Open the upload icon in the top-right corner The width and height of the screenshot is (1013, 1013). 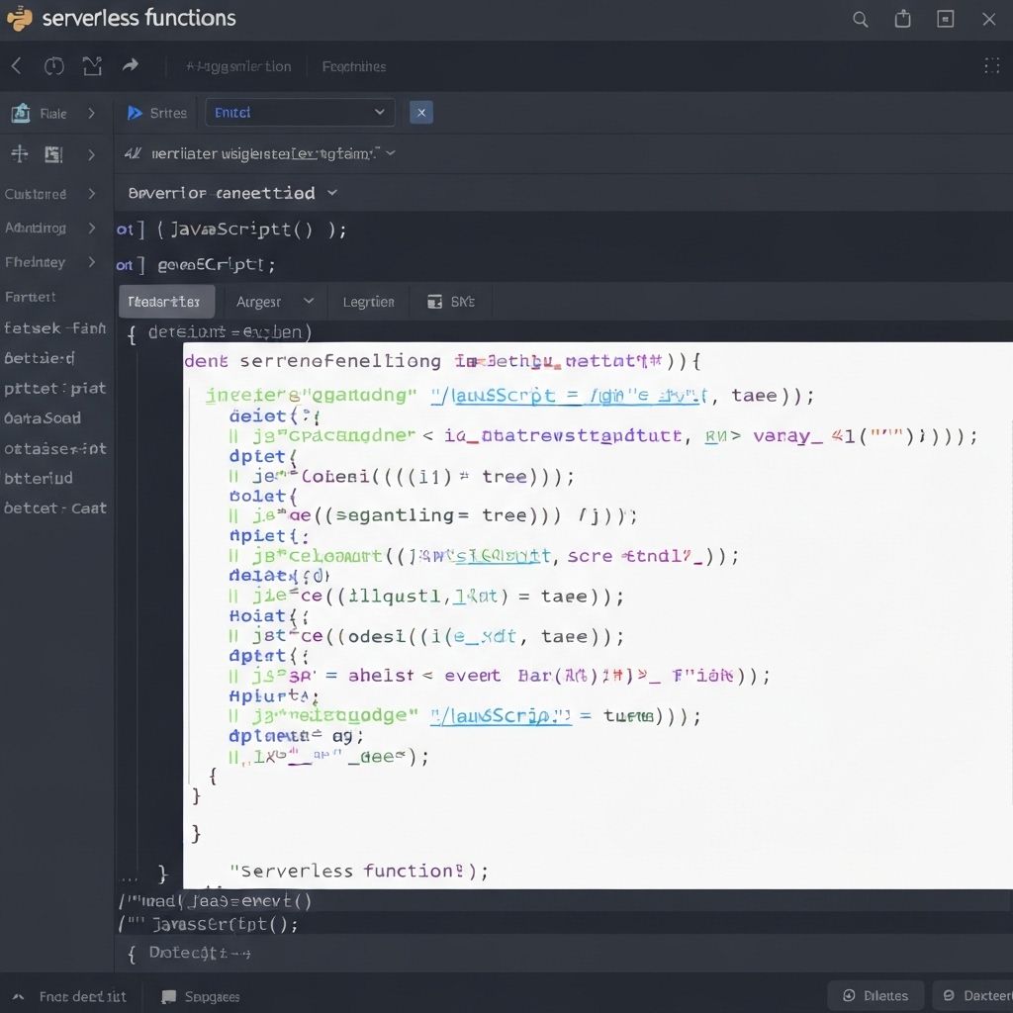click(x=901, y=18)
